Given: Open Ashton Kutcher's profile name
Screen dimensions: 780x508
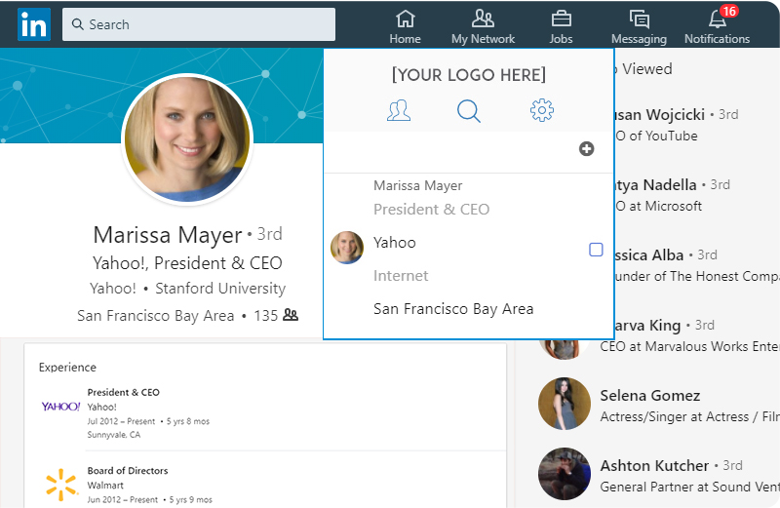Looking at the screenshot, I should pos(654,466).
